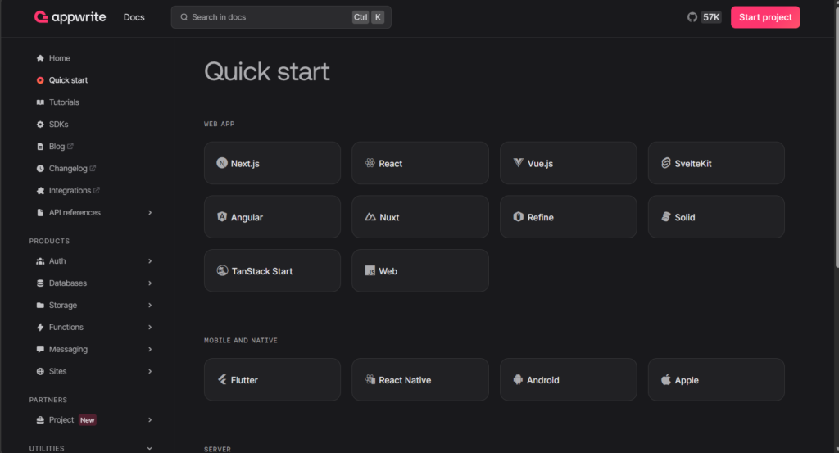Screen dimensions: 839x453
Task: Expand the Databases section chevron
Action: pyautogui.click(x=150, y=283)
